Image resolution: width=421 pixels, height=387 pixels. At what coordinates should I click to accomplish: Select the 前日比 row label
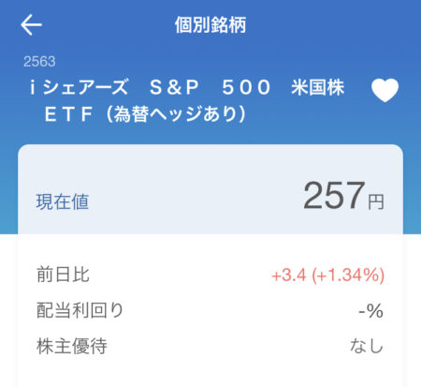click(63, 275)
